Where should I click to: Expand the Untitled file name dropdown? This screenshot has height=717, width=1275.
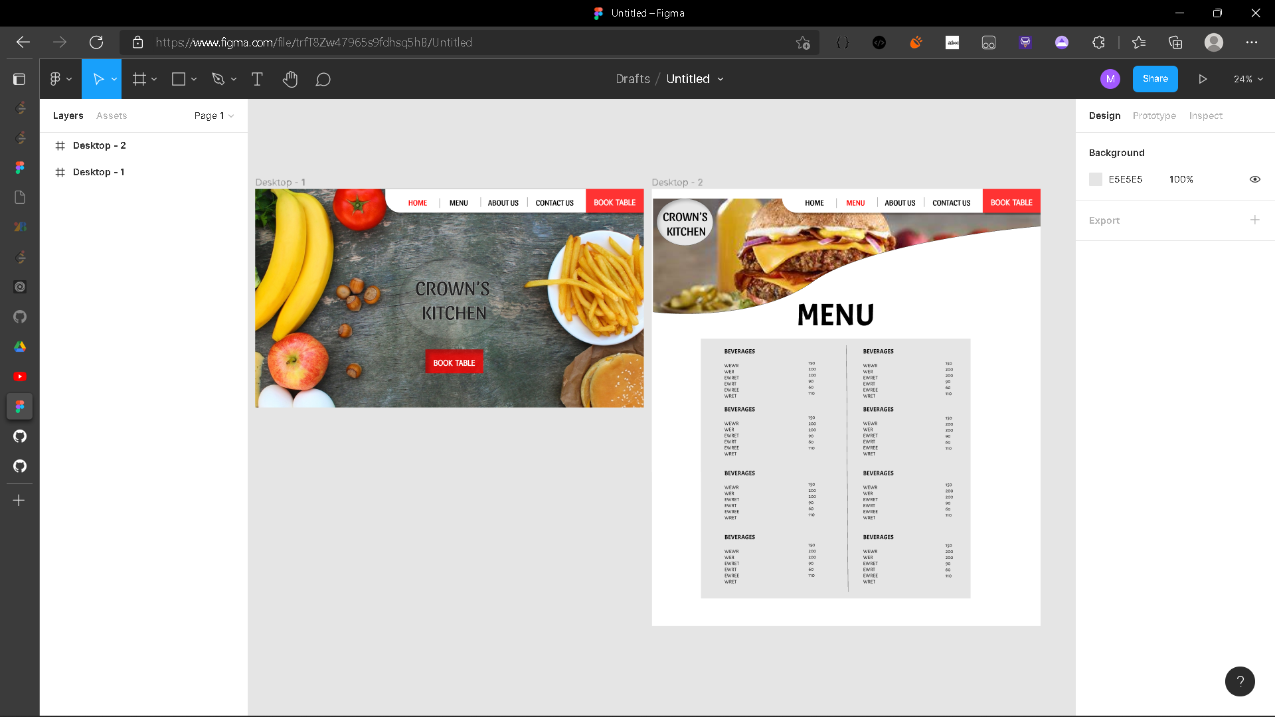[x=721, y=79]
